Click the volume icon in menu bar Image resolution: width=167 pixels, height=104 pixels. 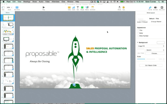coord(118,2)
